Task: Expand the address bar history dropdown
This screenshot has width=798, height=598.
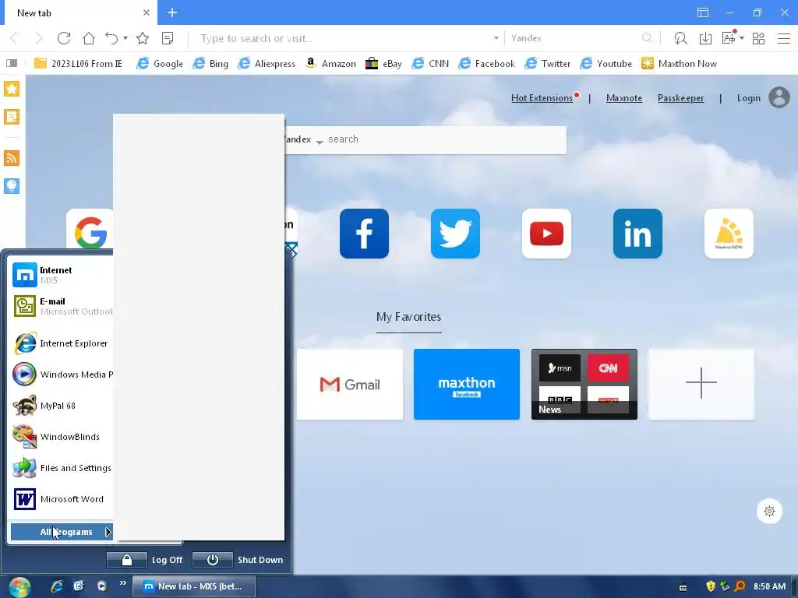Action: (x=496, y=38)
